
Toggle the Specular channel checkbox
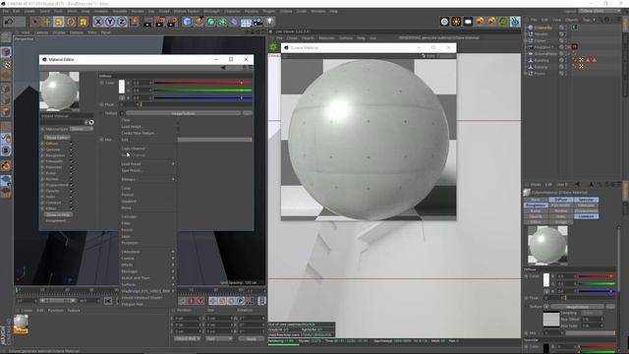tap(72, 149)
